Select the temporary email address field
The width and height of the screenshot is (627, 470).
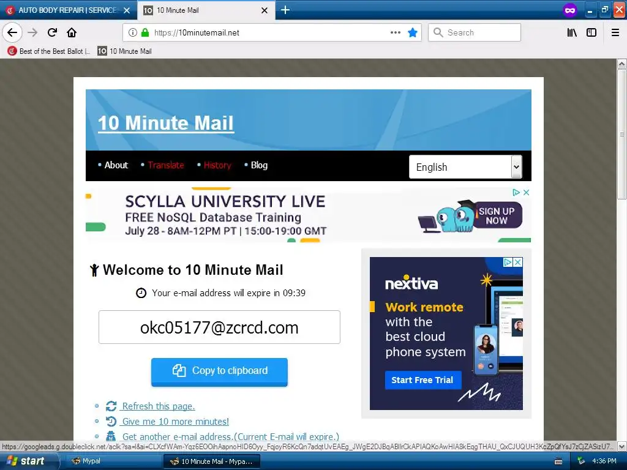(x=219, y=327)
